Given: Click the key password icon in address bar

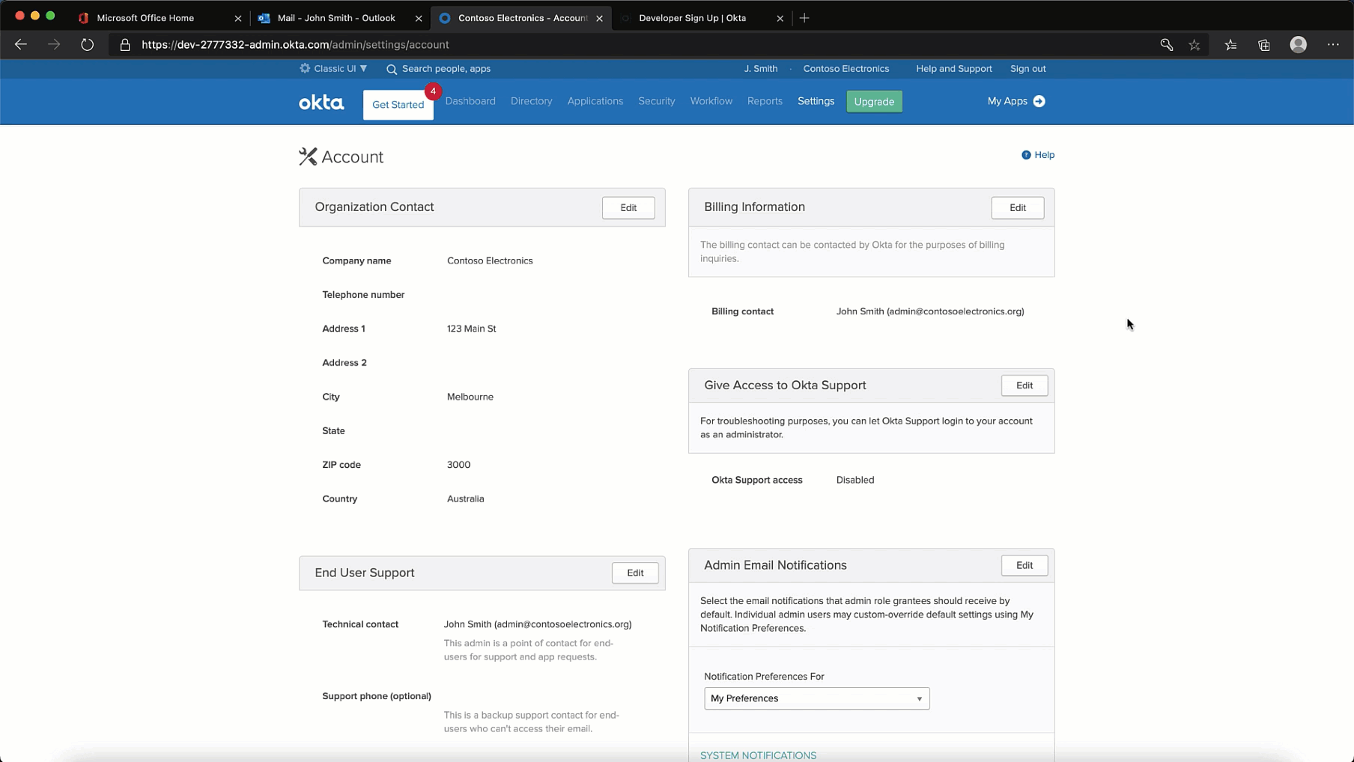Looking at the screenshot, I should [1166, 45].
